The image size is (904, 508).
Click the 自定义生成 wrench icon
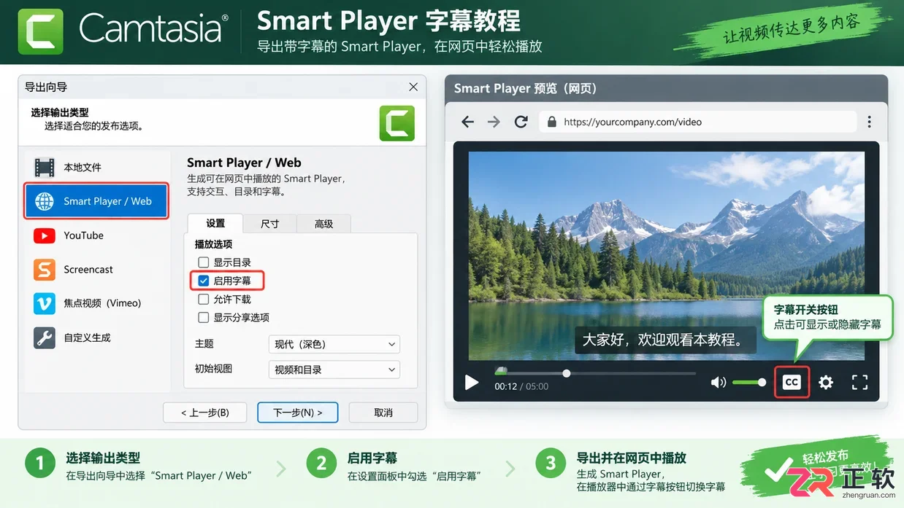point(45,337)
